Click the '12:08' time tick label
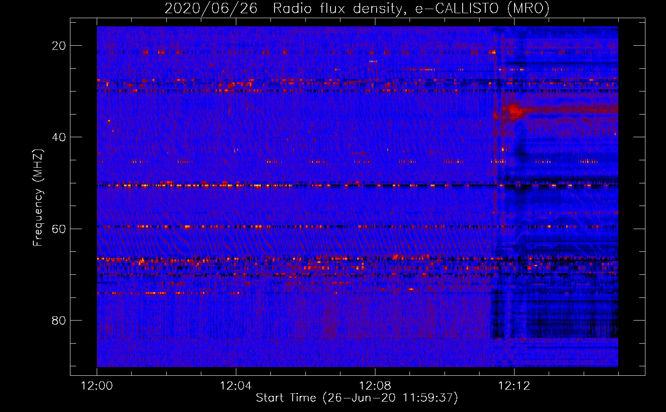 (375, 386)
